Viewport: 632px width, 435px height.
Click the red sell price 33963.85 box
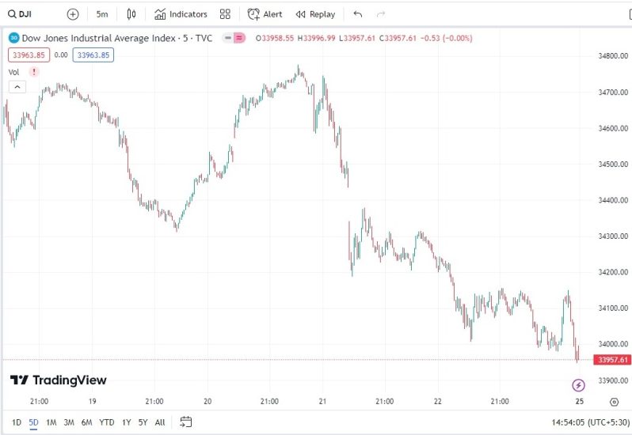[29, 55]
